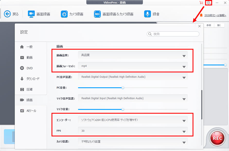Screen dimensions: 229x151
Task: Open the 録画 camcorder sidebar icon
Action: (x=22, y=100)
